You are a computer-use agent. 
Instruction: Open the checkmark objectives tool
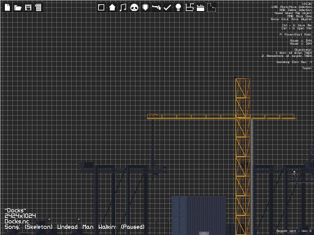[167, 8]
